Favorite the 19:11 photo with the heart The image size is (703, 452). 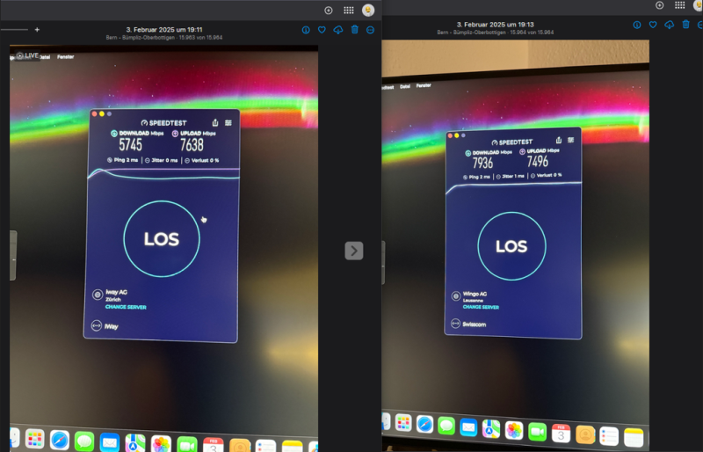(x=322, y=30)
